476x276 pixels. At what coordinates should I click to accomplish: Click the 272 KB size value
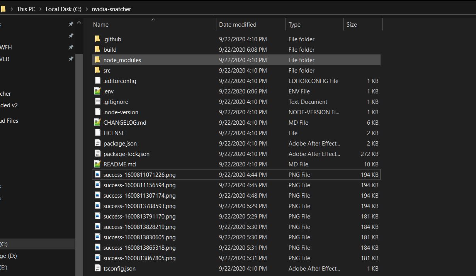point(369,154)
